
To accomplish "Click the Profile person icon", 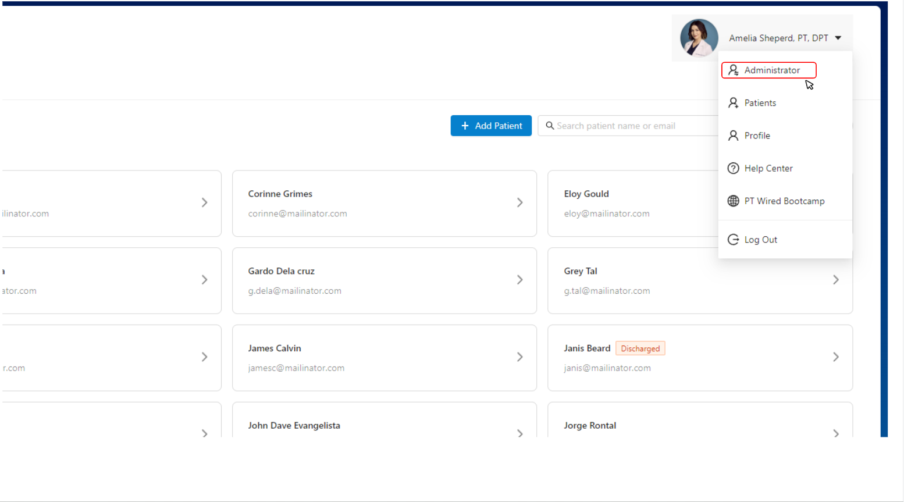I will coord(733,136).
